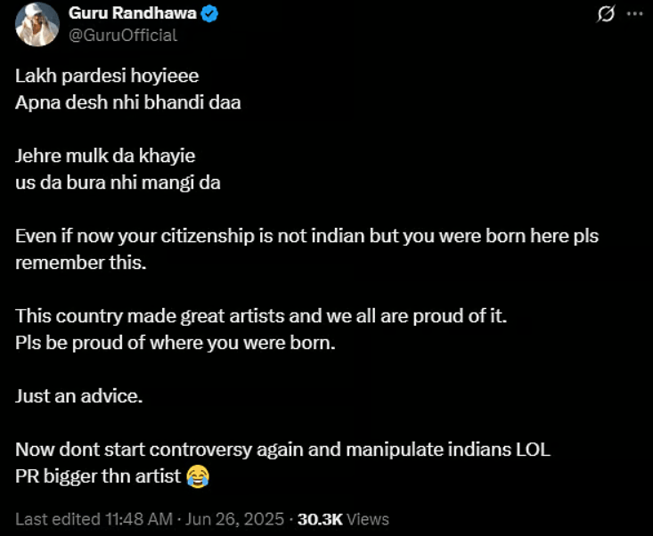The height and width of the screenshot is (536, 653).
Task: Click the blue verified badge
Action: point(209,13)
